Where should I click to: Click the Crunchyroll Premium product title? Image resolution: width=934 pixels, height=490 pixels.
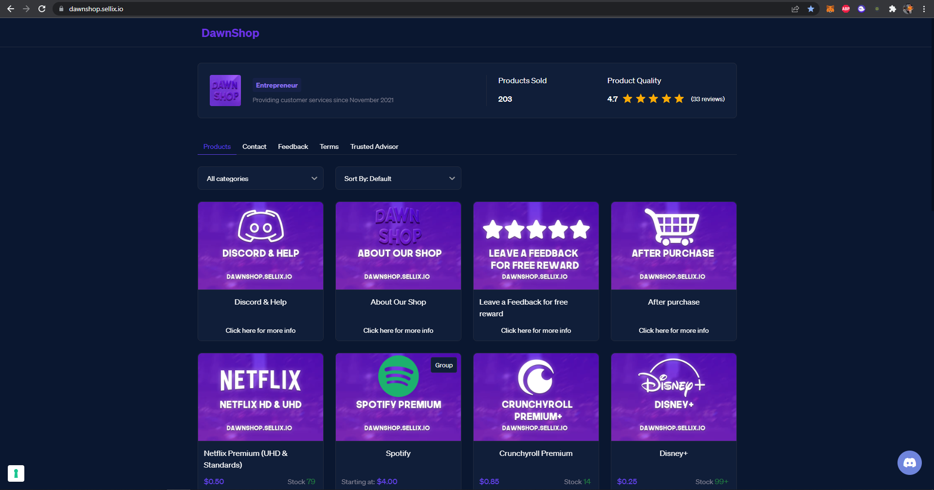pos(536,453)
